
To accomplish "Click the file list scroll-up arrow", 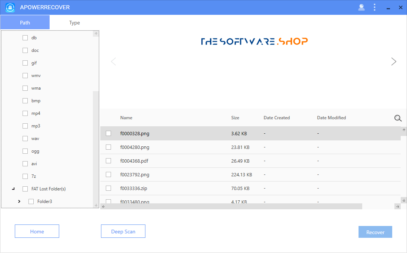I will click(x=404, y=130).
